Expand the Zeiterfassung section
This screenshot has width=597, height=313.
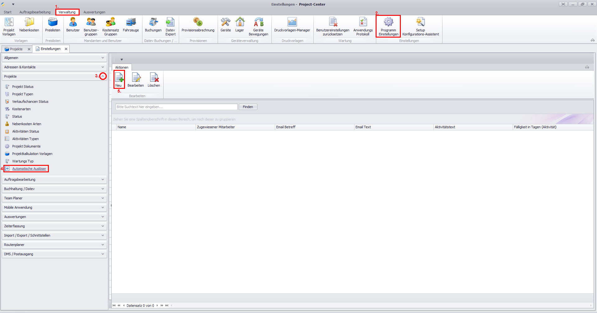pyautogui.click(x=103, y=226)
